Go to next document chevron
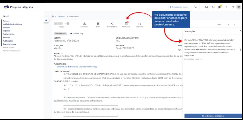 tap(235, 25)
